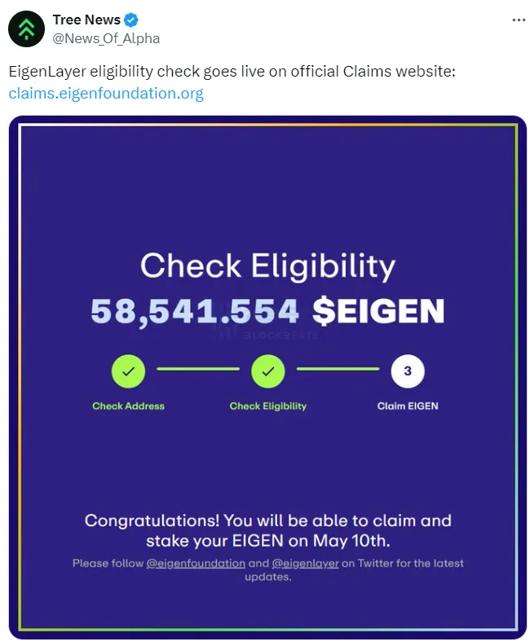The image size is (530, 641).
Task: Open the claims.eigenfoundation.org link
Action: click(x=106, y=93)
